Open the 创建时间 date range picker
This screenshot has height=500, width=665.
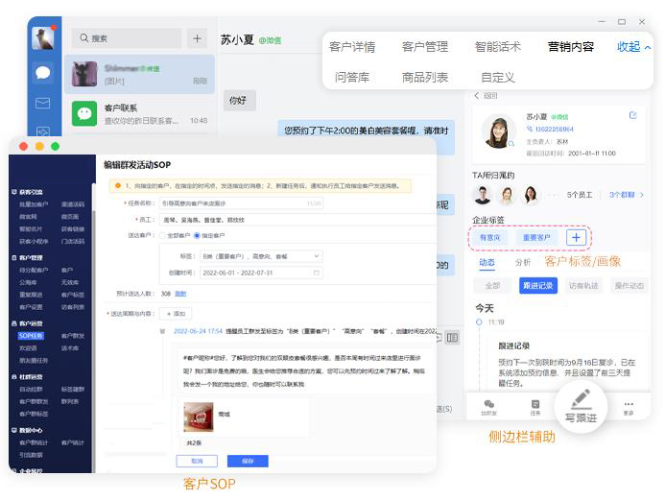pyautogui.click(x=261, y=273)
